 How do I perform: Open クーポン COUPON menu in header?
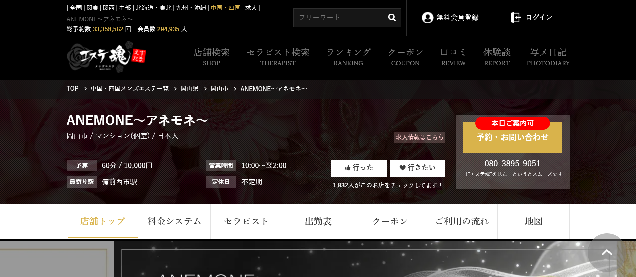coord(405,57)
